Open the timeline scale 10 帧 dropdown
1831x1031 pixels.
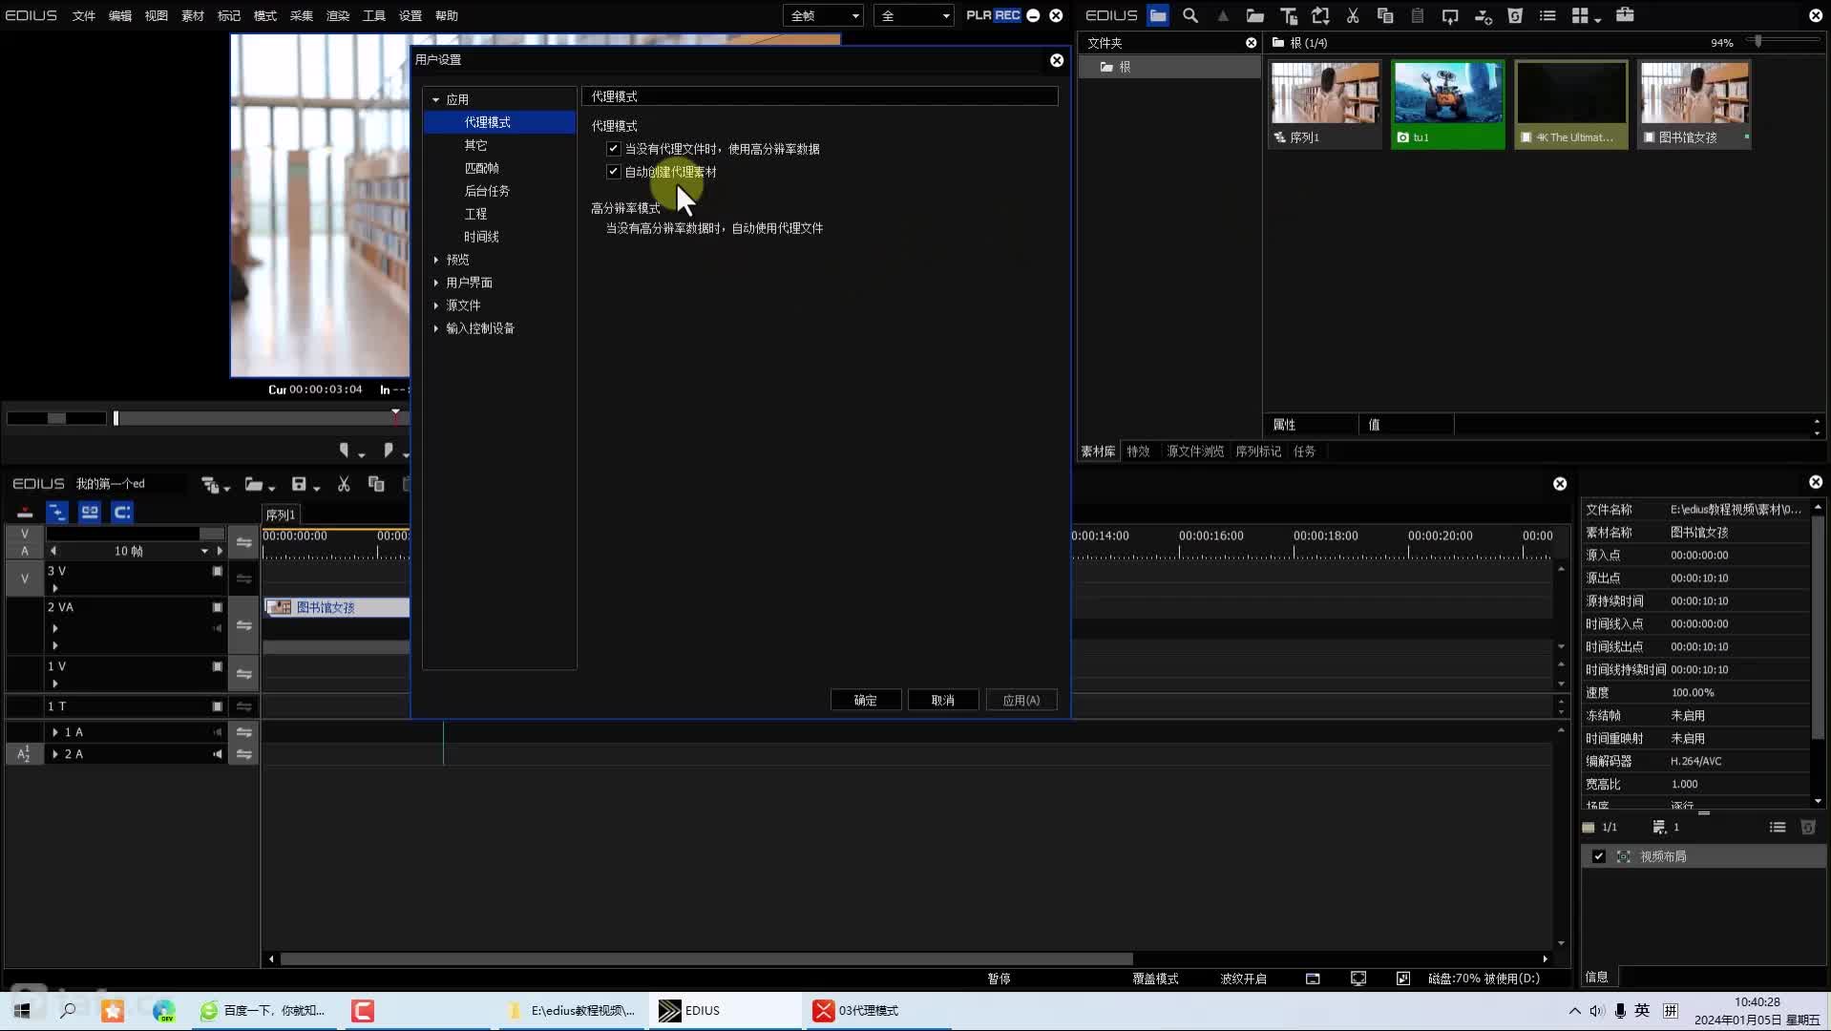click(x=204, y=551)
